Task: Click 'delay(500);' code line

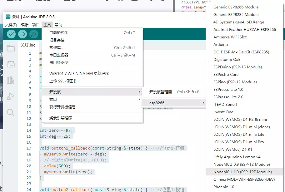Action: (57, 166)
